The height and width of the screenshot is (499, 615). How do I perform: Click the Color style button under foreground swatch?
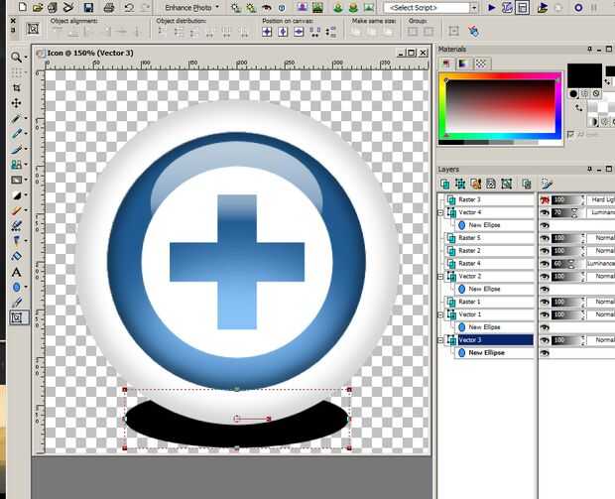click(573, 93)
